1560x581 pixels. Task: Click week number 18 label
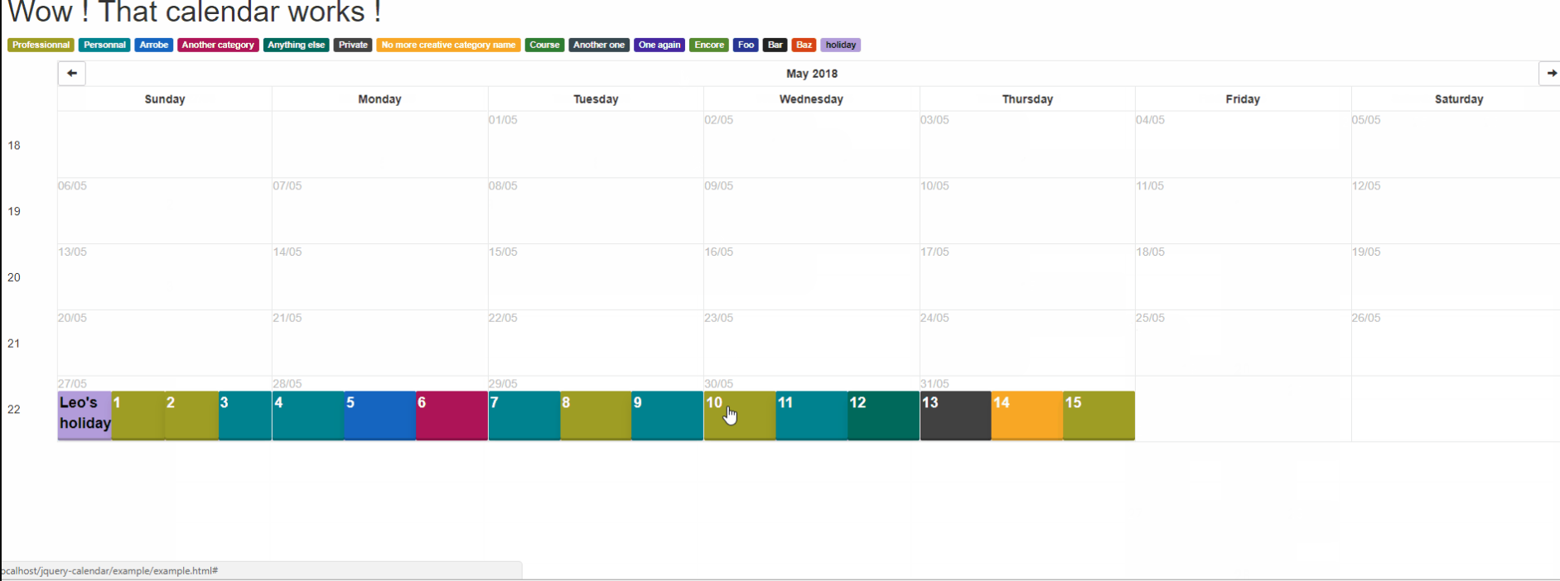(x=14, y=146)
